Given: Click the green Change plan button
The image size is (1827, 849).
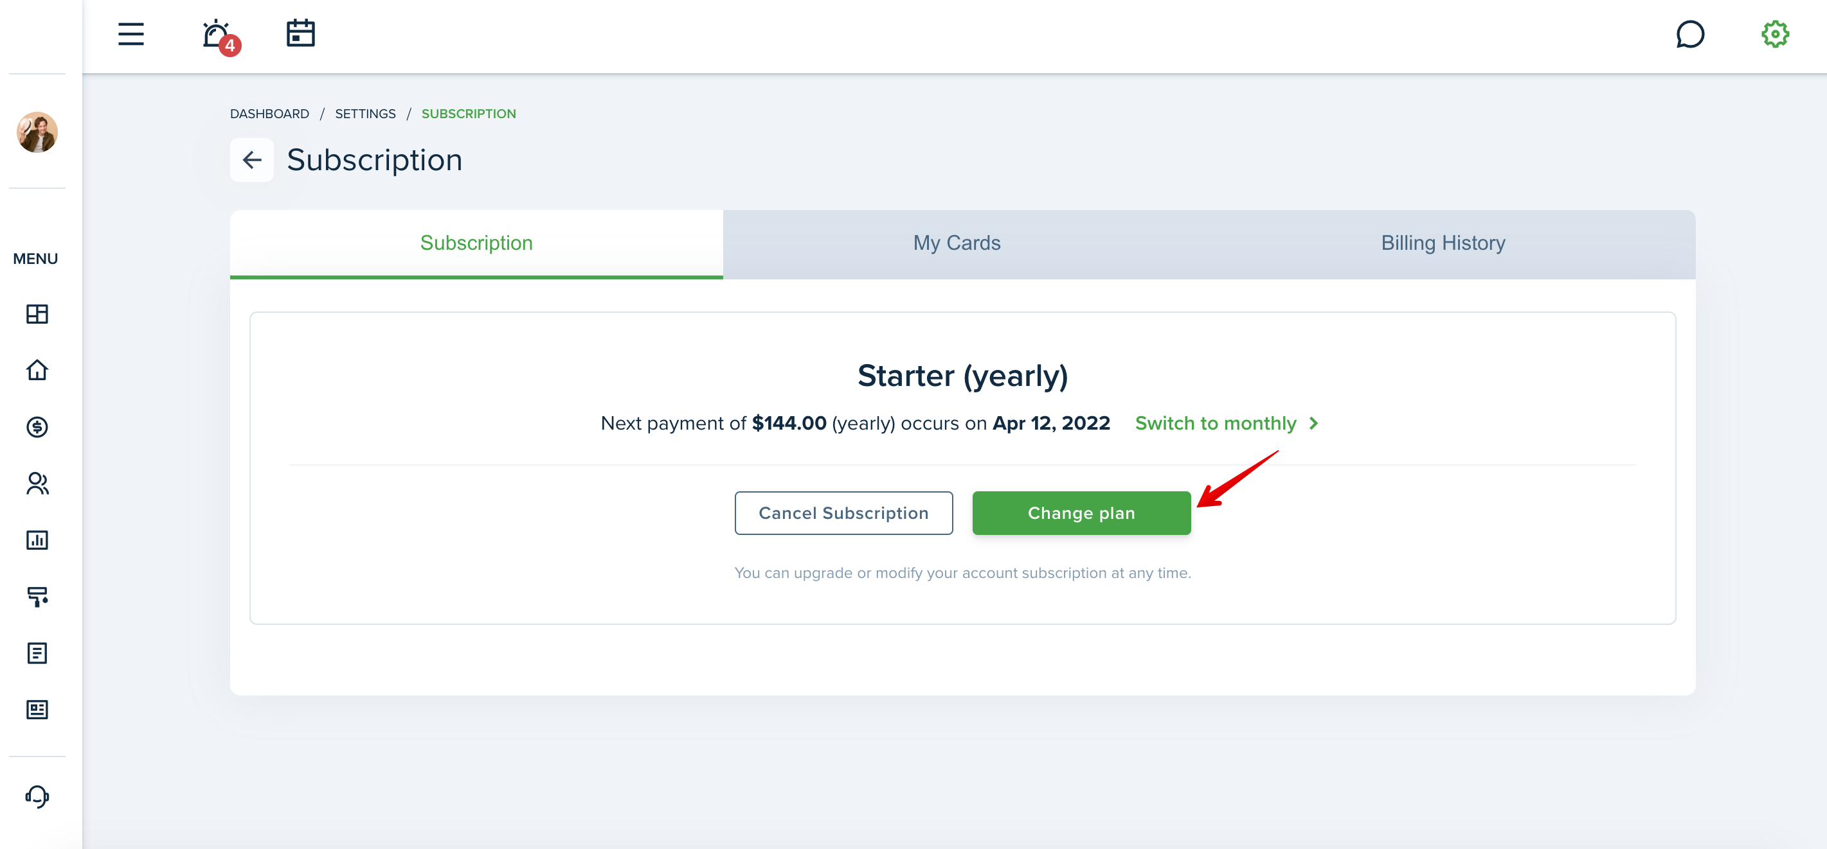Looking at the screenshot, I should point(1081,513).
